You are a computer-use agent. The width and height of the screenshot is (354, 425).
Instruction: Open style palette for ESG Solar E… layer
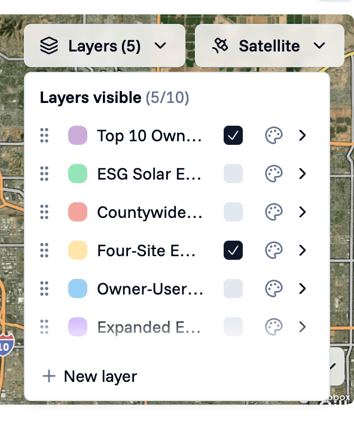274,174
